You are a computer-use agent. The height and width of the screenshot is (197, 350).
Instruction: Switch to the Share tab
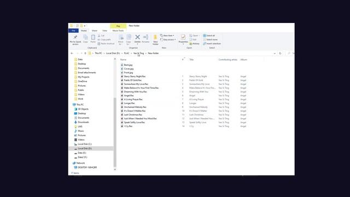coord(95,31)
